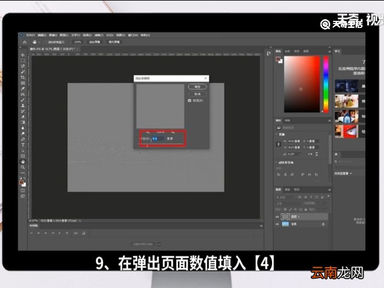This screenshot has width=384, height=288.
Task: Select the Rectangular Marquee tool
Action: coord(22,60)
